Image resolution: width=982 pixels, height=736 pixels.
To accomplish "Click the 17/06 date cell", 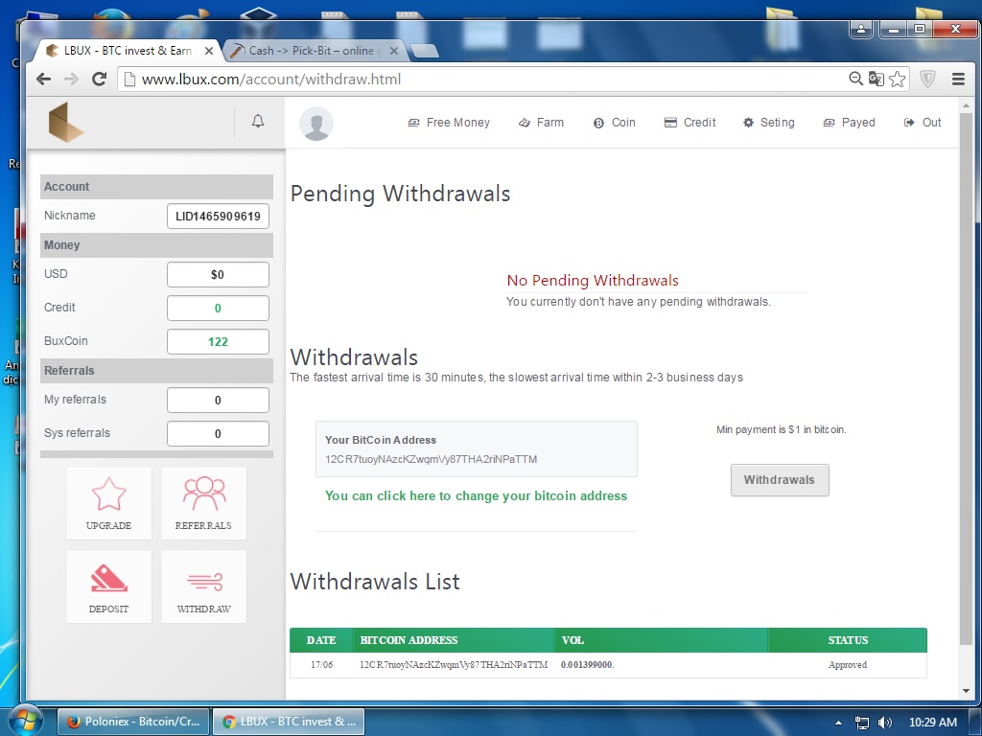I will point(322,665).
